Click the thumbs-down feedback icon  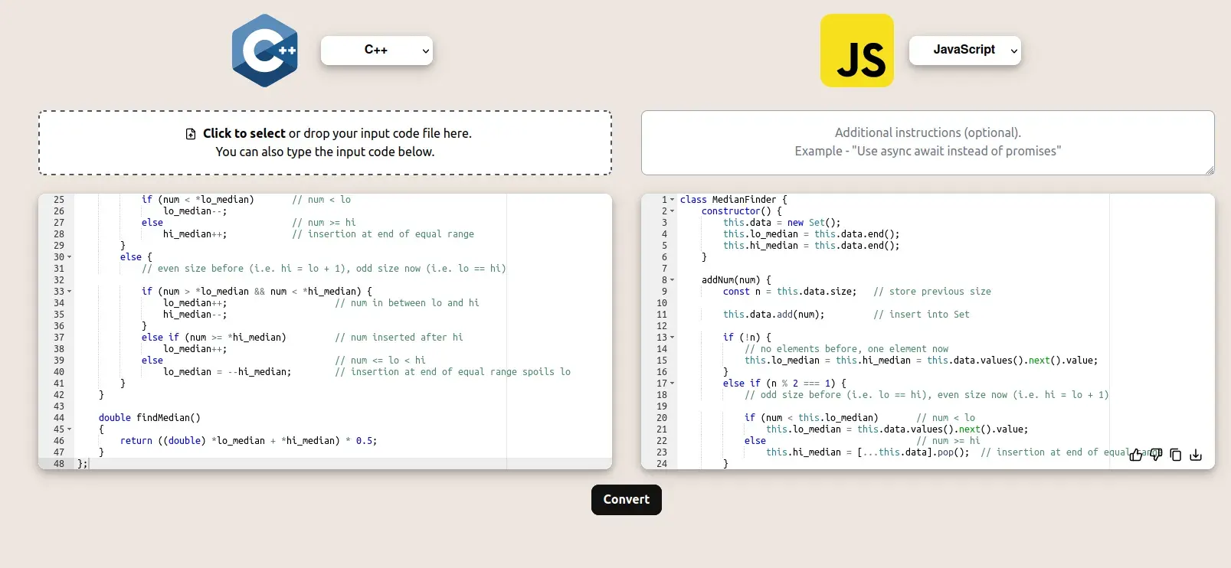pyautogui.click(x=1156, y=455)
